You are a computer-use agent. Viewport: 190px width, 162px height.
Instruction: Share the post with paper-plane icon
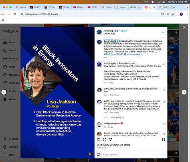pos(110,140)
